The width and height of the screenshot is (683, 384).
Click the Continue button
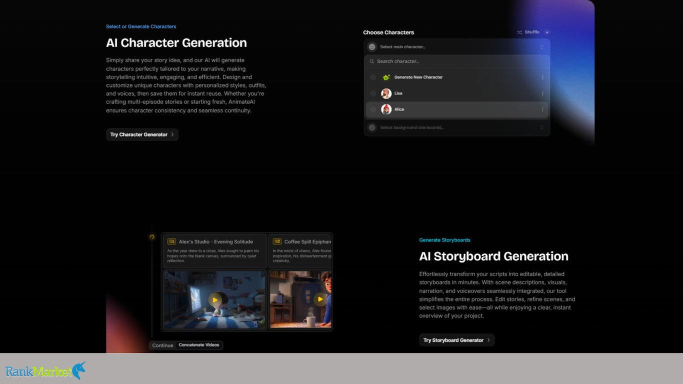point(162,345)
